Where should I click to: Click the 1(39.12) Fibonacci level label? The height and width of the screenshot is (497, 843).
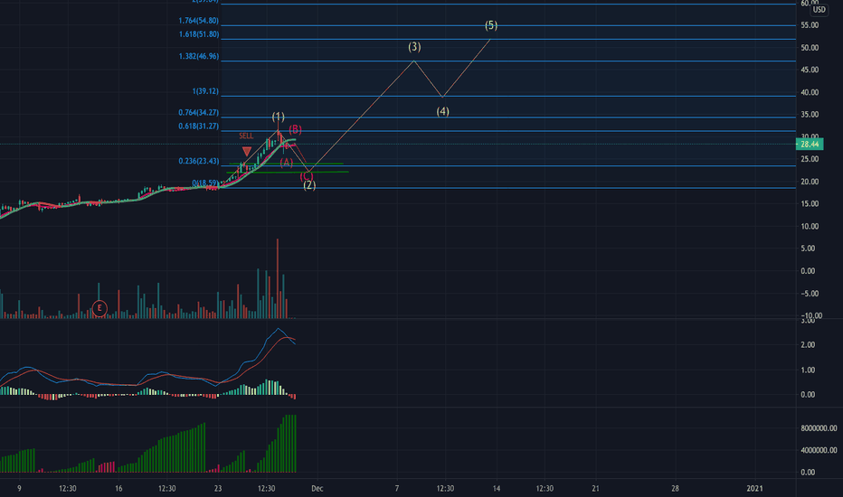(205, 91)
